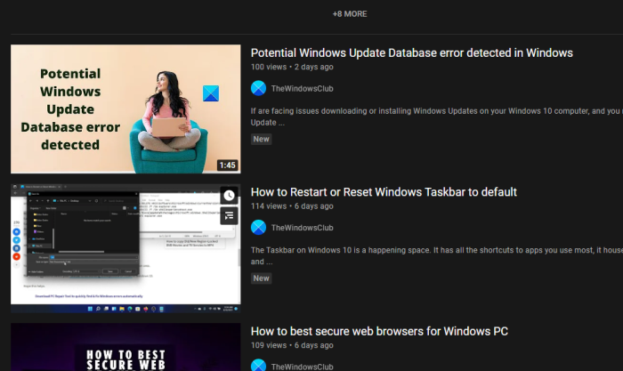Viewport: 623px width, 371px height.
Task: Click TheWindowsClub avatar under Windows Update Database video
Action: (258, 88)
